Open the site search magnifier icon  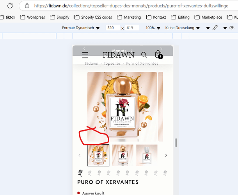pos(144,55)
